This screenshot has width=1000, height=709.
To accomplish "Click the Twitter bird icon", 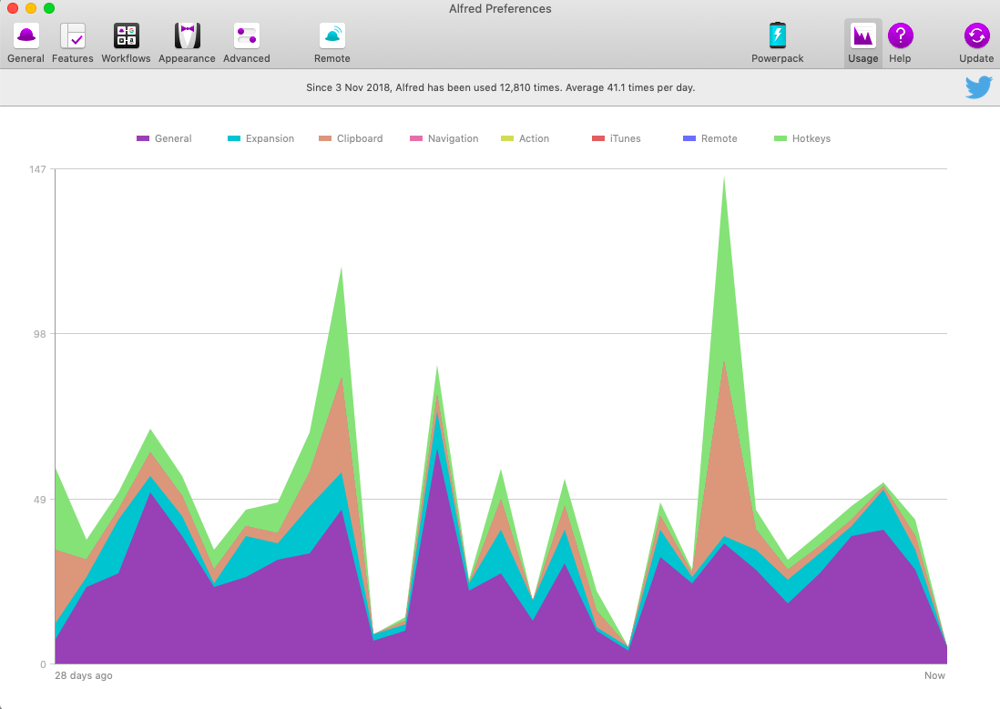I will [978, 87].
